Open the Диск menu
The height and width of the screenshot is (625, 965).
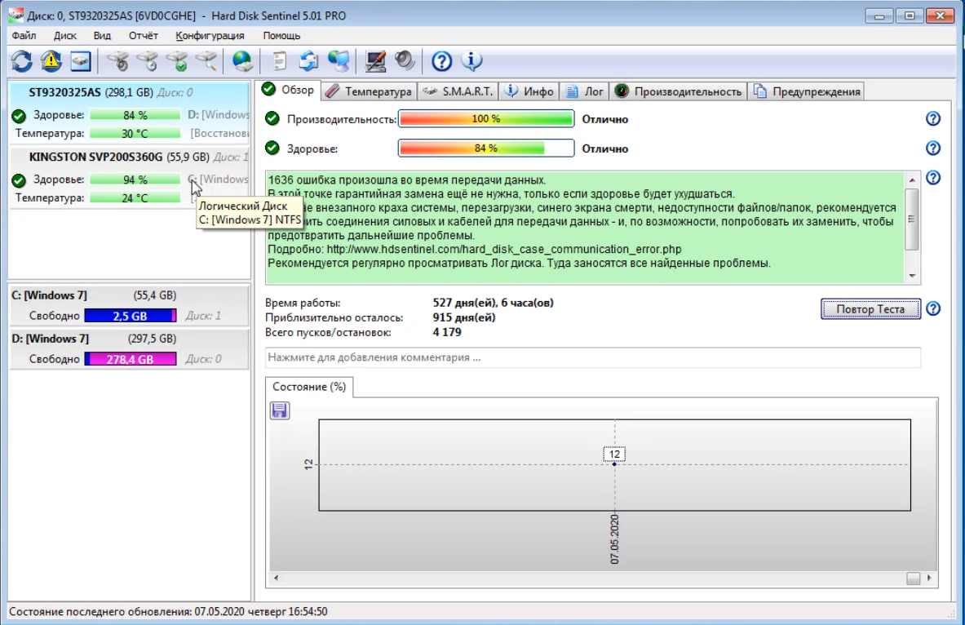coord(64,36)
